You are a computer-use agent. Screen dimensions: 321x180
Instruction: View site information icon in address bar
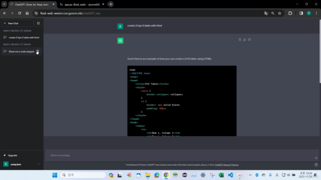click(x=36, y=13)
